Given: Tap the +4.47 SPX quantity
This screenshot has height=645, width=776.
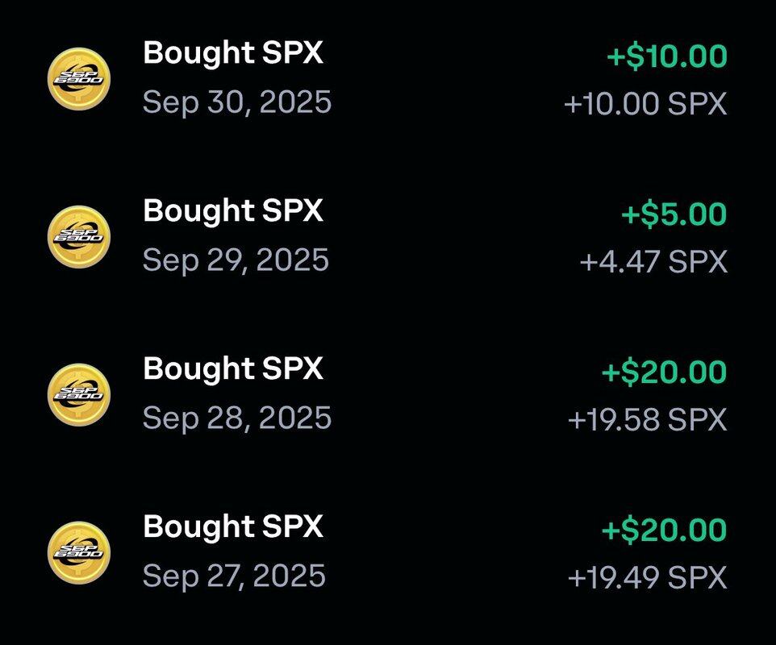Looking at the screenshot, I should point(653,263).
